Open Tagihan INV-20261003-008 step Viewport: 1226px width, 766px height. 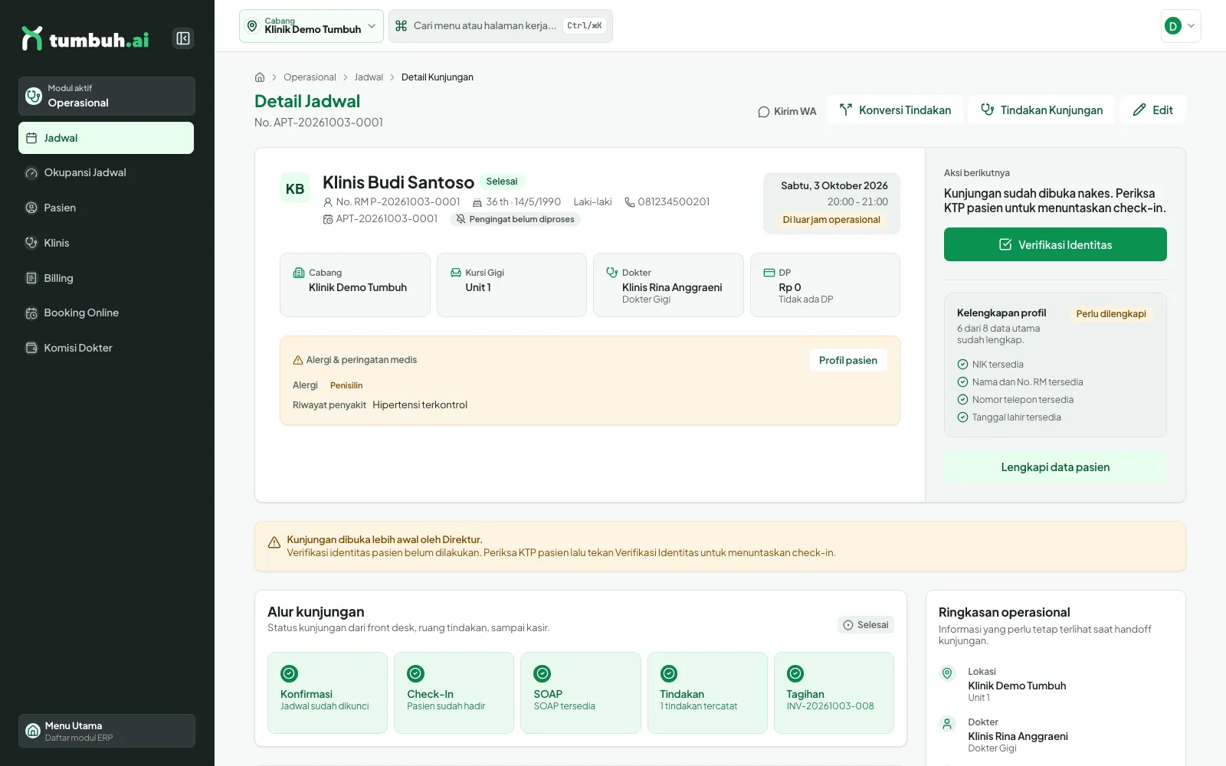tap(834, 692)
